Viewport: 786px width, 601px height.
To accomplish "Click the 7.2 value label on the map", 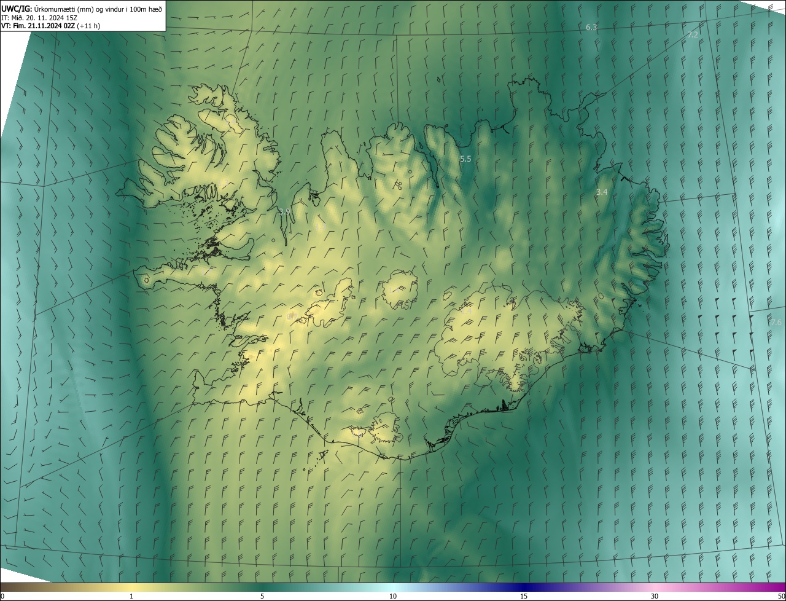I will tap(692, 35).
